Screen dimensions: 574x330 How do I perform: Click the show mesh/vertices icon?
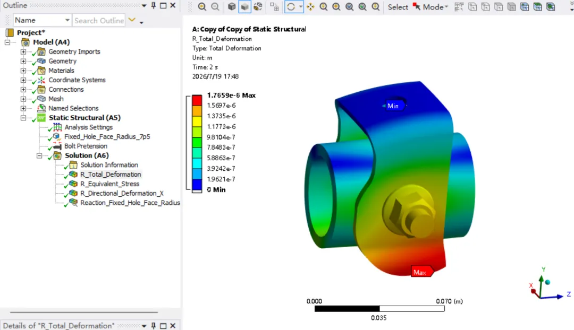point(274,7)
